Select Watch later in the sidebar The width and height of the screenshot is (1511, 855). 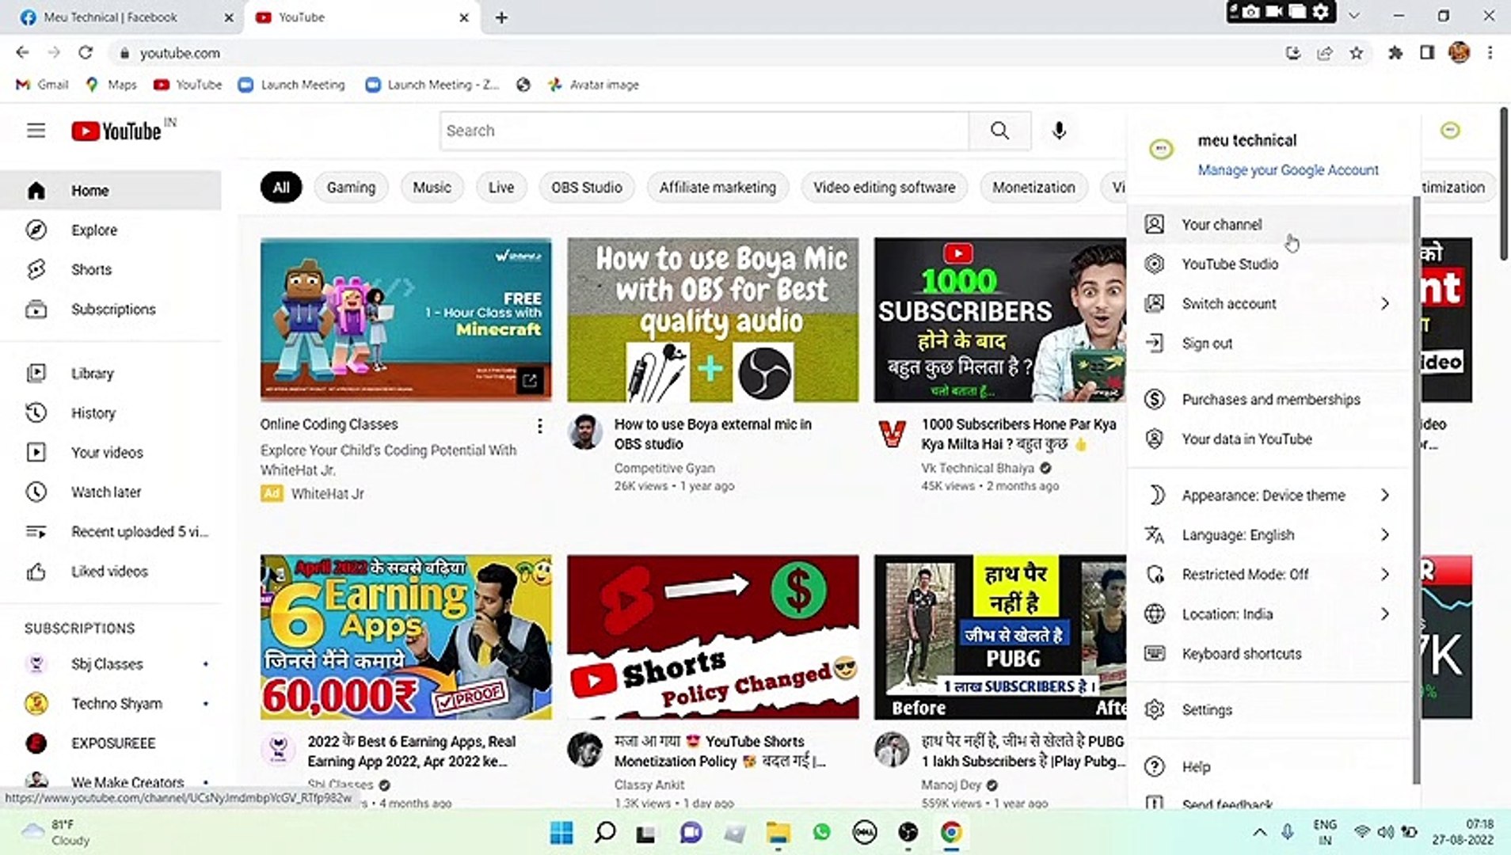pos(105,492)
